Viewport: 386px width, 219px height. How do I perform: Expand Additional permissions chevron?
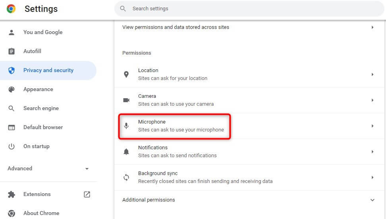tap(372, 200)
